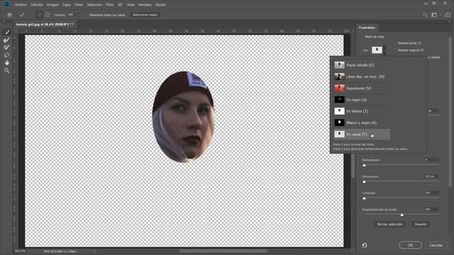The height and width of the screenshot is (255, 454).
Task: Click the properties panel vertical scrollbar
Action: point(450,113)
